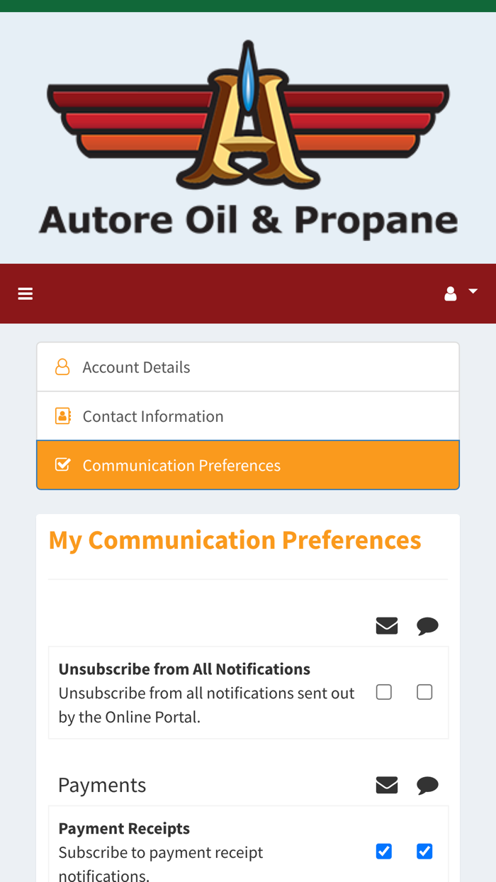496x882 pixels.
Task: Click the Payments section heading
Action: [x=102, y=784]
